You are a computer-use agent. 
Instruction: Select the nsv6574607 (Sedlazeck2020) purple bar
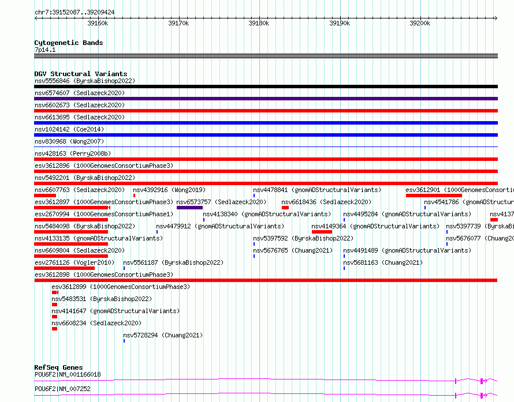pos(266,99)
